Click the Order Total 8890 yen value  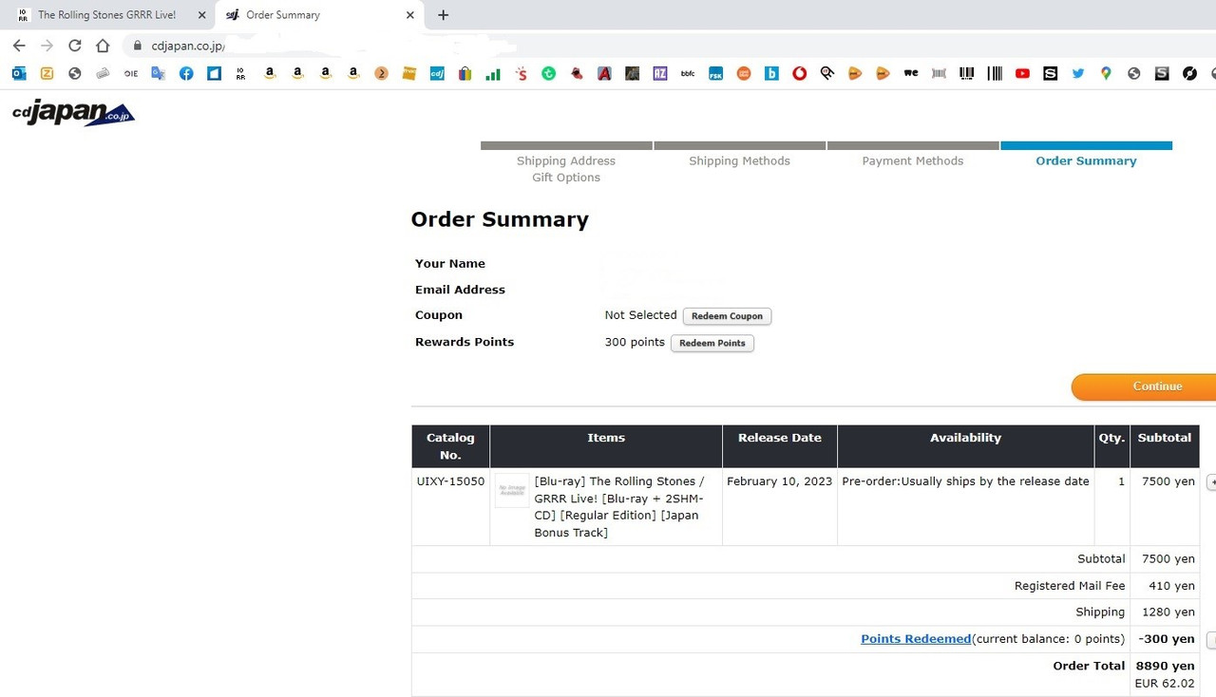(1166, 666)
